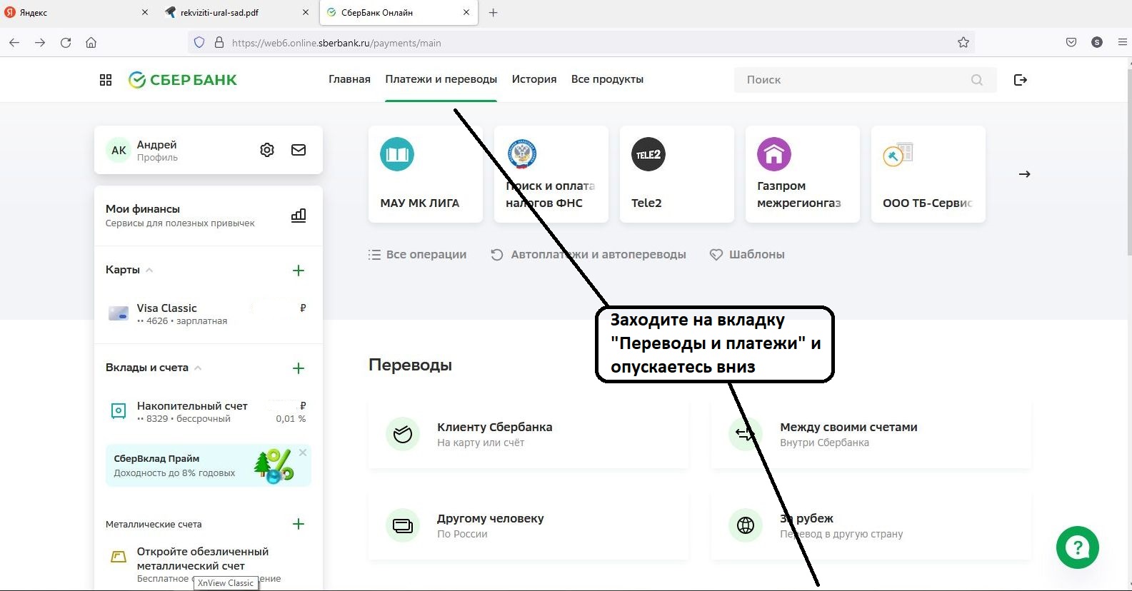Click the Sberbank logo

[183, 80]
